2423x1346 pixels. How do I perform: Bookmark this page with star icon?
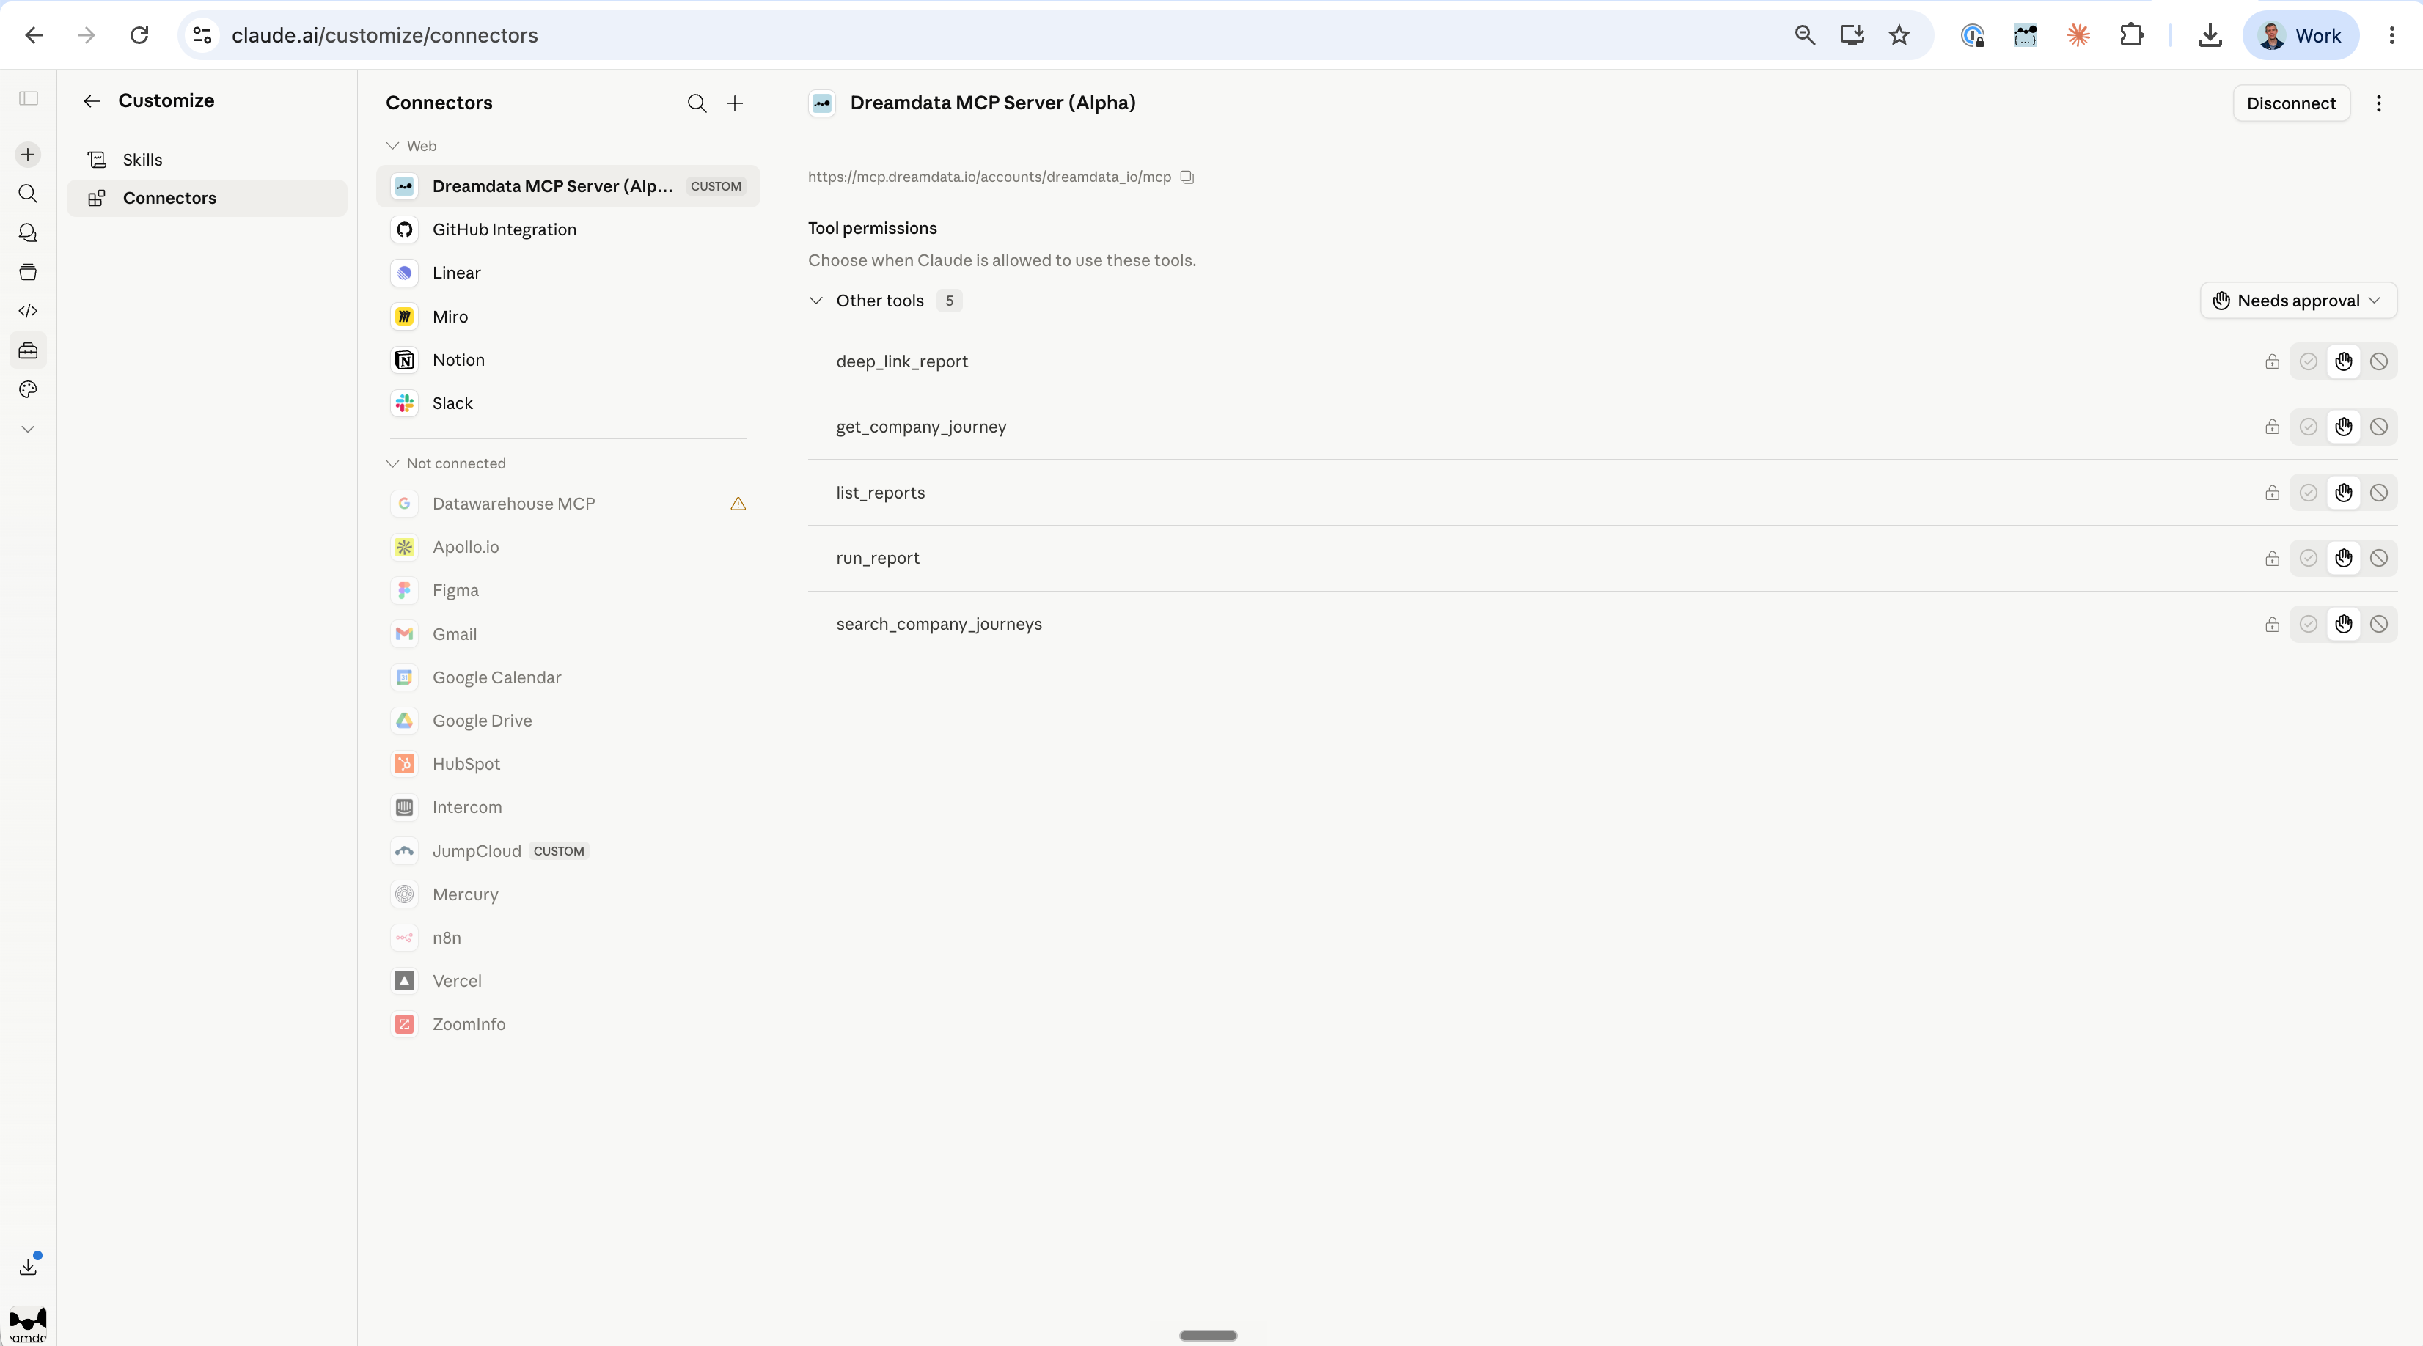pos(1899,36)
